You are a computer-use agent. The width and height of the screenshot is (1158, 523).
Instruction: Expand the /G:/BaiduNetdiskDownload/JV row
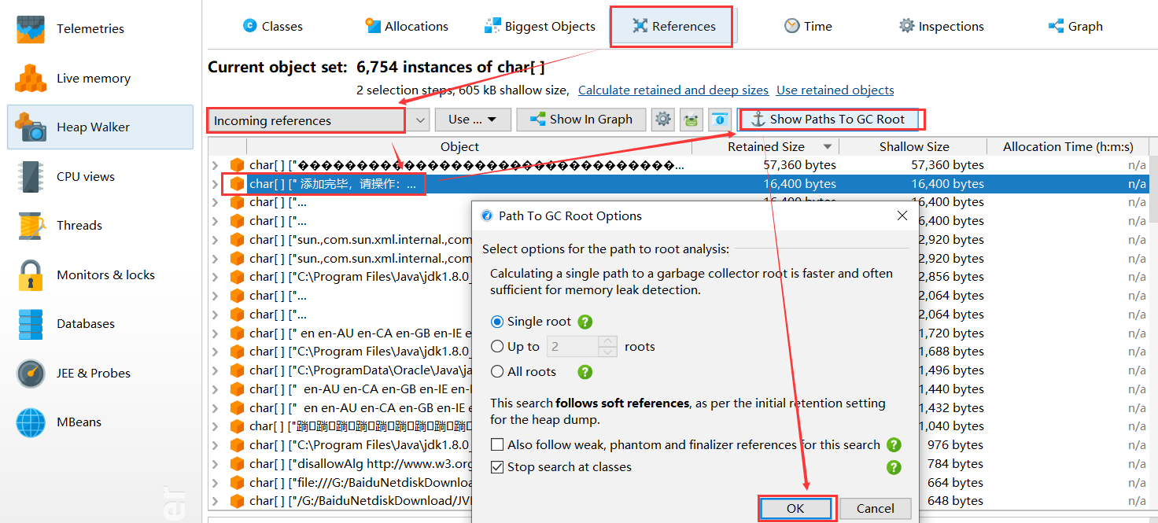(216, 501)
